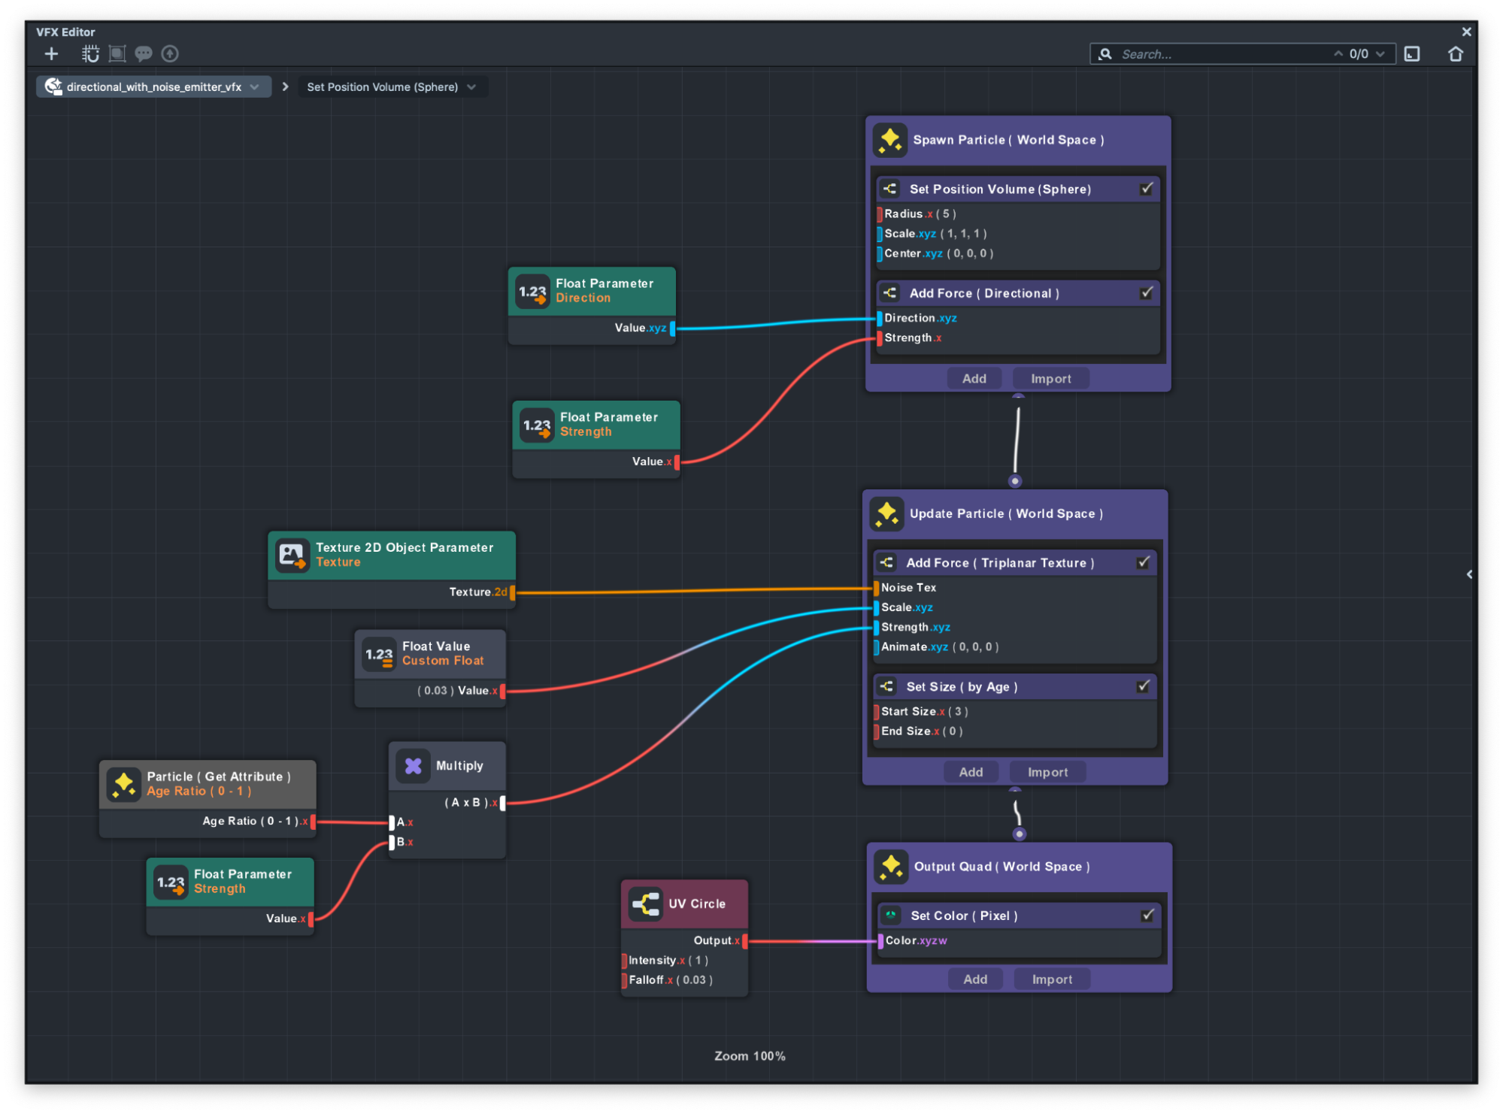Screen dimensions: 1503x1114
Task: Expand the collapsed right side panel arrow
Action: pos(1468,574)
